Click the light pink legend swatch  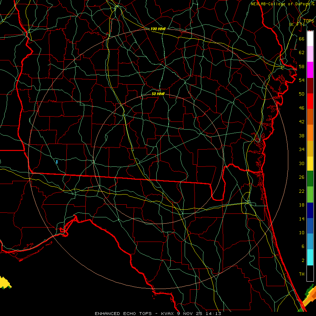point(310,54)
